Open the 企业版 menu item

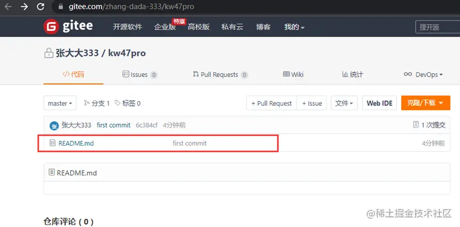pos(165,27)
